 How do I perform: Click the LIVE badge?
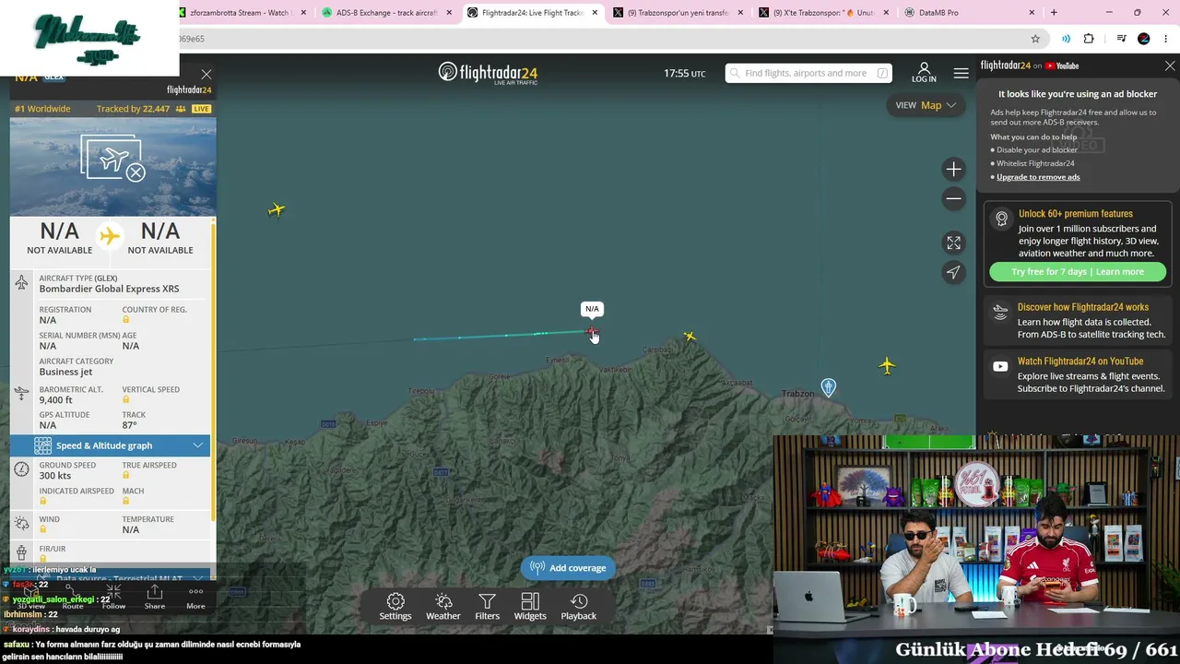click(x=201, y=109)
